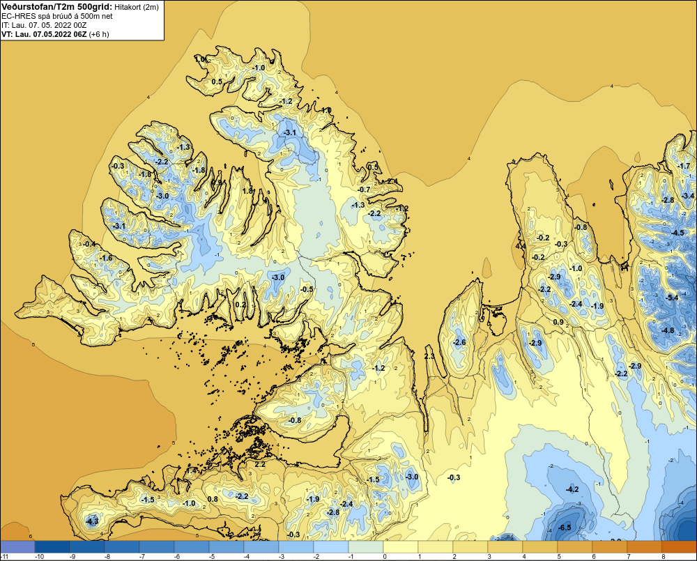Image resolution: width=697 pixels, height=561 pixels.
Task: Click the '-4.5' temperature value
Action: tap(677, 233)
